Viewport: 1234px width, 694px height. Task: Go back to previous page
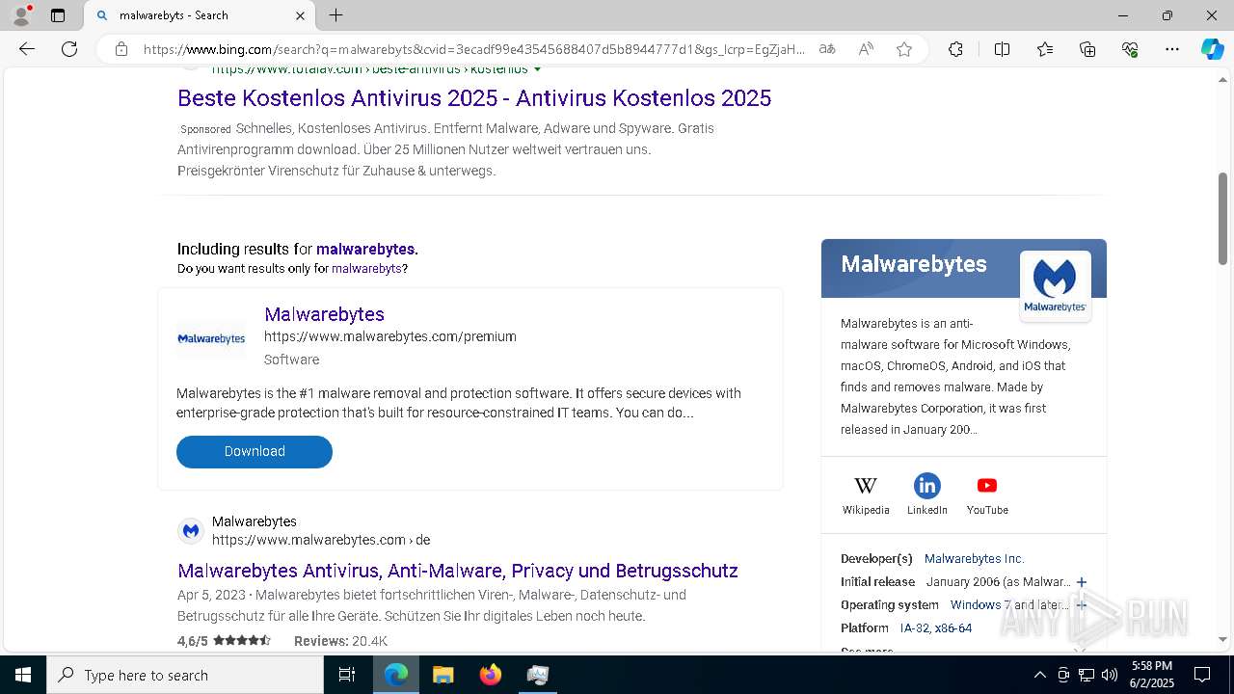(x=27, y=49)
